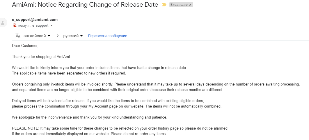The width and height of the screenshot is (309, 140).
Task: Click the Входящие label chip
Action: [x=179, y=5]
